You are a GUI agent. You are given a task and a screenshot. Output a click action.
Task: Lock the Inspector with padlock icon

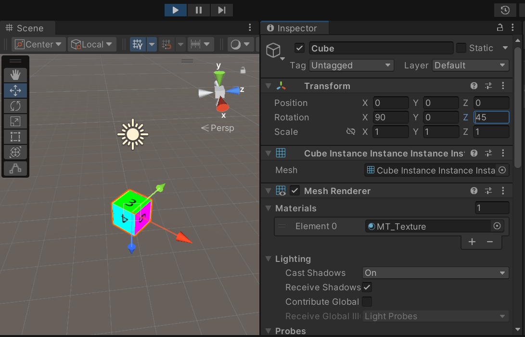500,27
